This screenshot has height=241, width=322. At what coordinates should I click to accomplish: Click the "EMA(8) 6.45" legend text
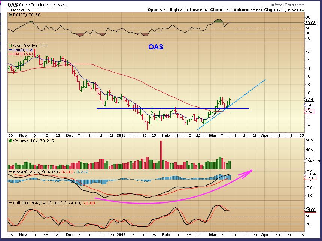22,50
